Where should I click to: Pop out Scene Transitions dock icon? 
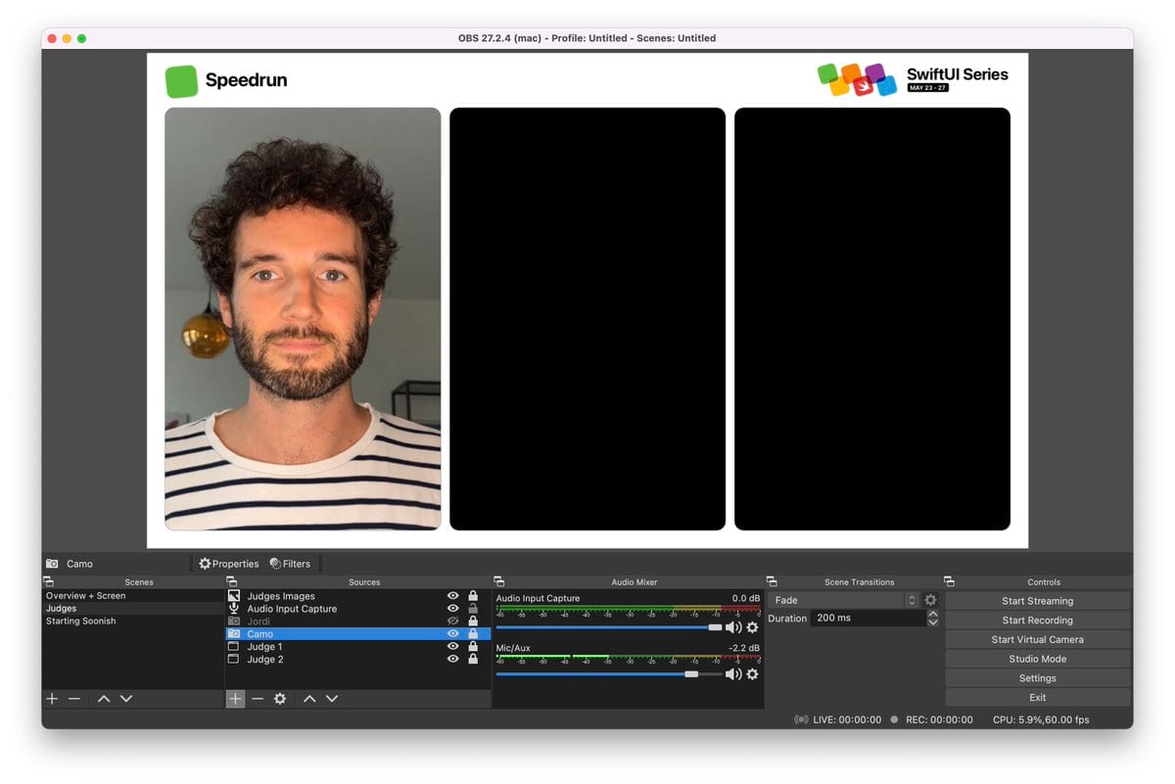772,582
